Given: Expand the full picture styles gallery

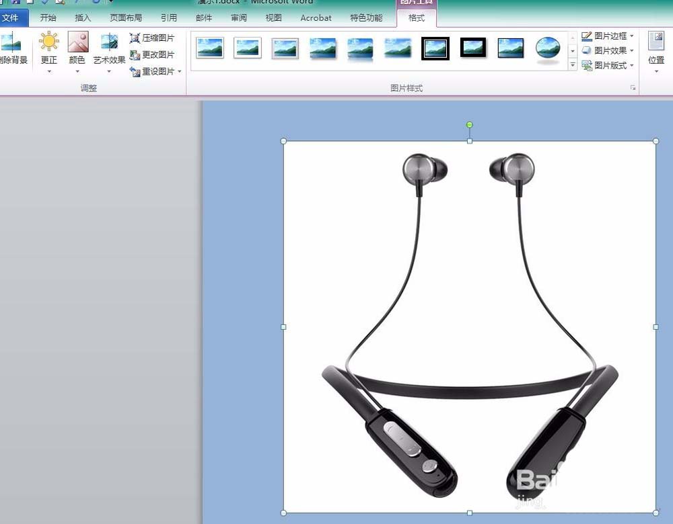Looking at the screenshot, I should (x=573, y=64).
